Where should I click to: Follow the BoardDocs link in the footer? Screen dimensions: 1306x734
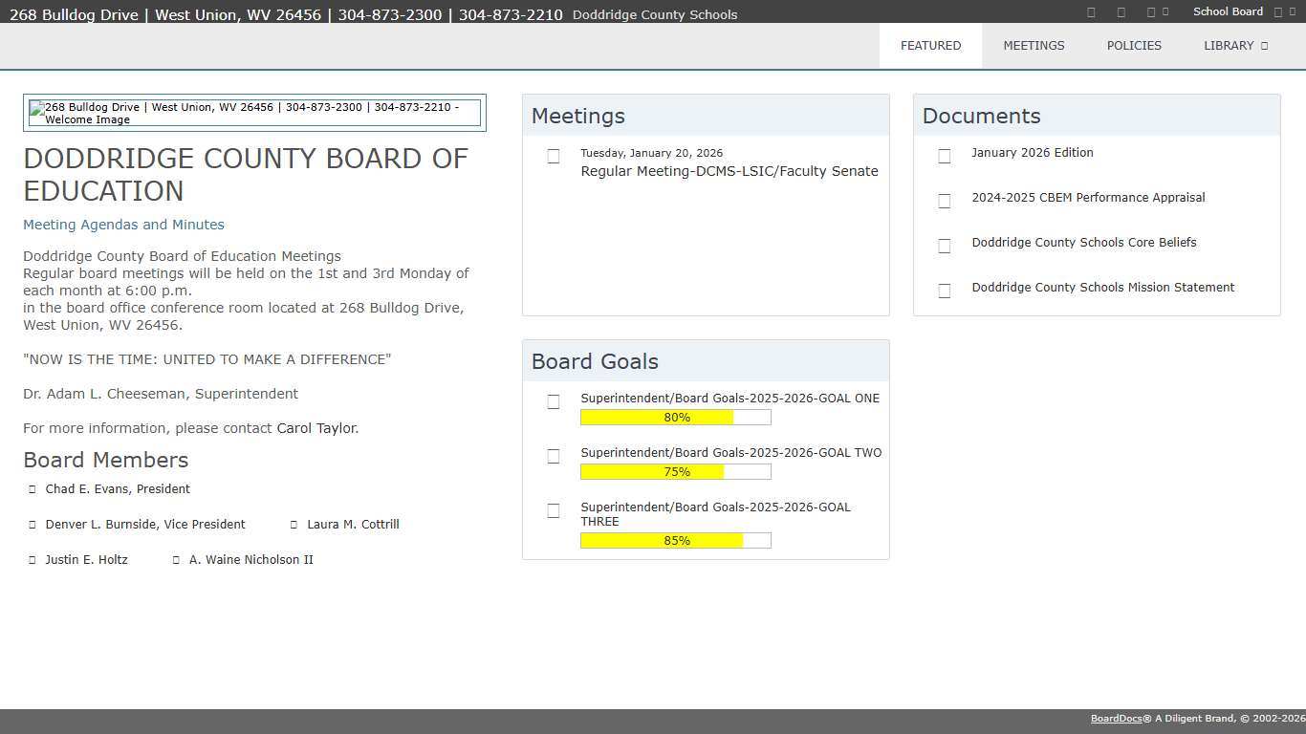(x=1116, y=719)
